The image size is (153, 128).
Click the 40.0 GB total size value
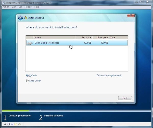[x=87, y=43]
